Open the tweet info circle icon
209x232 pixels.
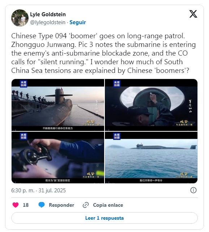(x=193, y=190)
